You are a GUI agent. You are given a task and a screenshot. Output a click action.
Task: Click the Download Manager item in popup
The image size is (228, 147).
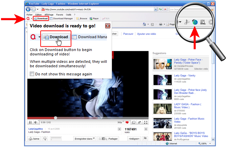pyautogui.click(x=90, y=37)
